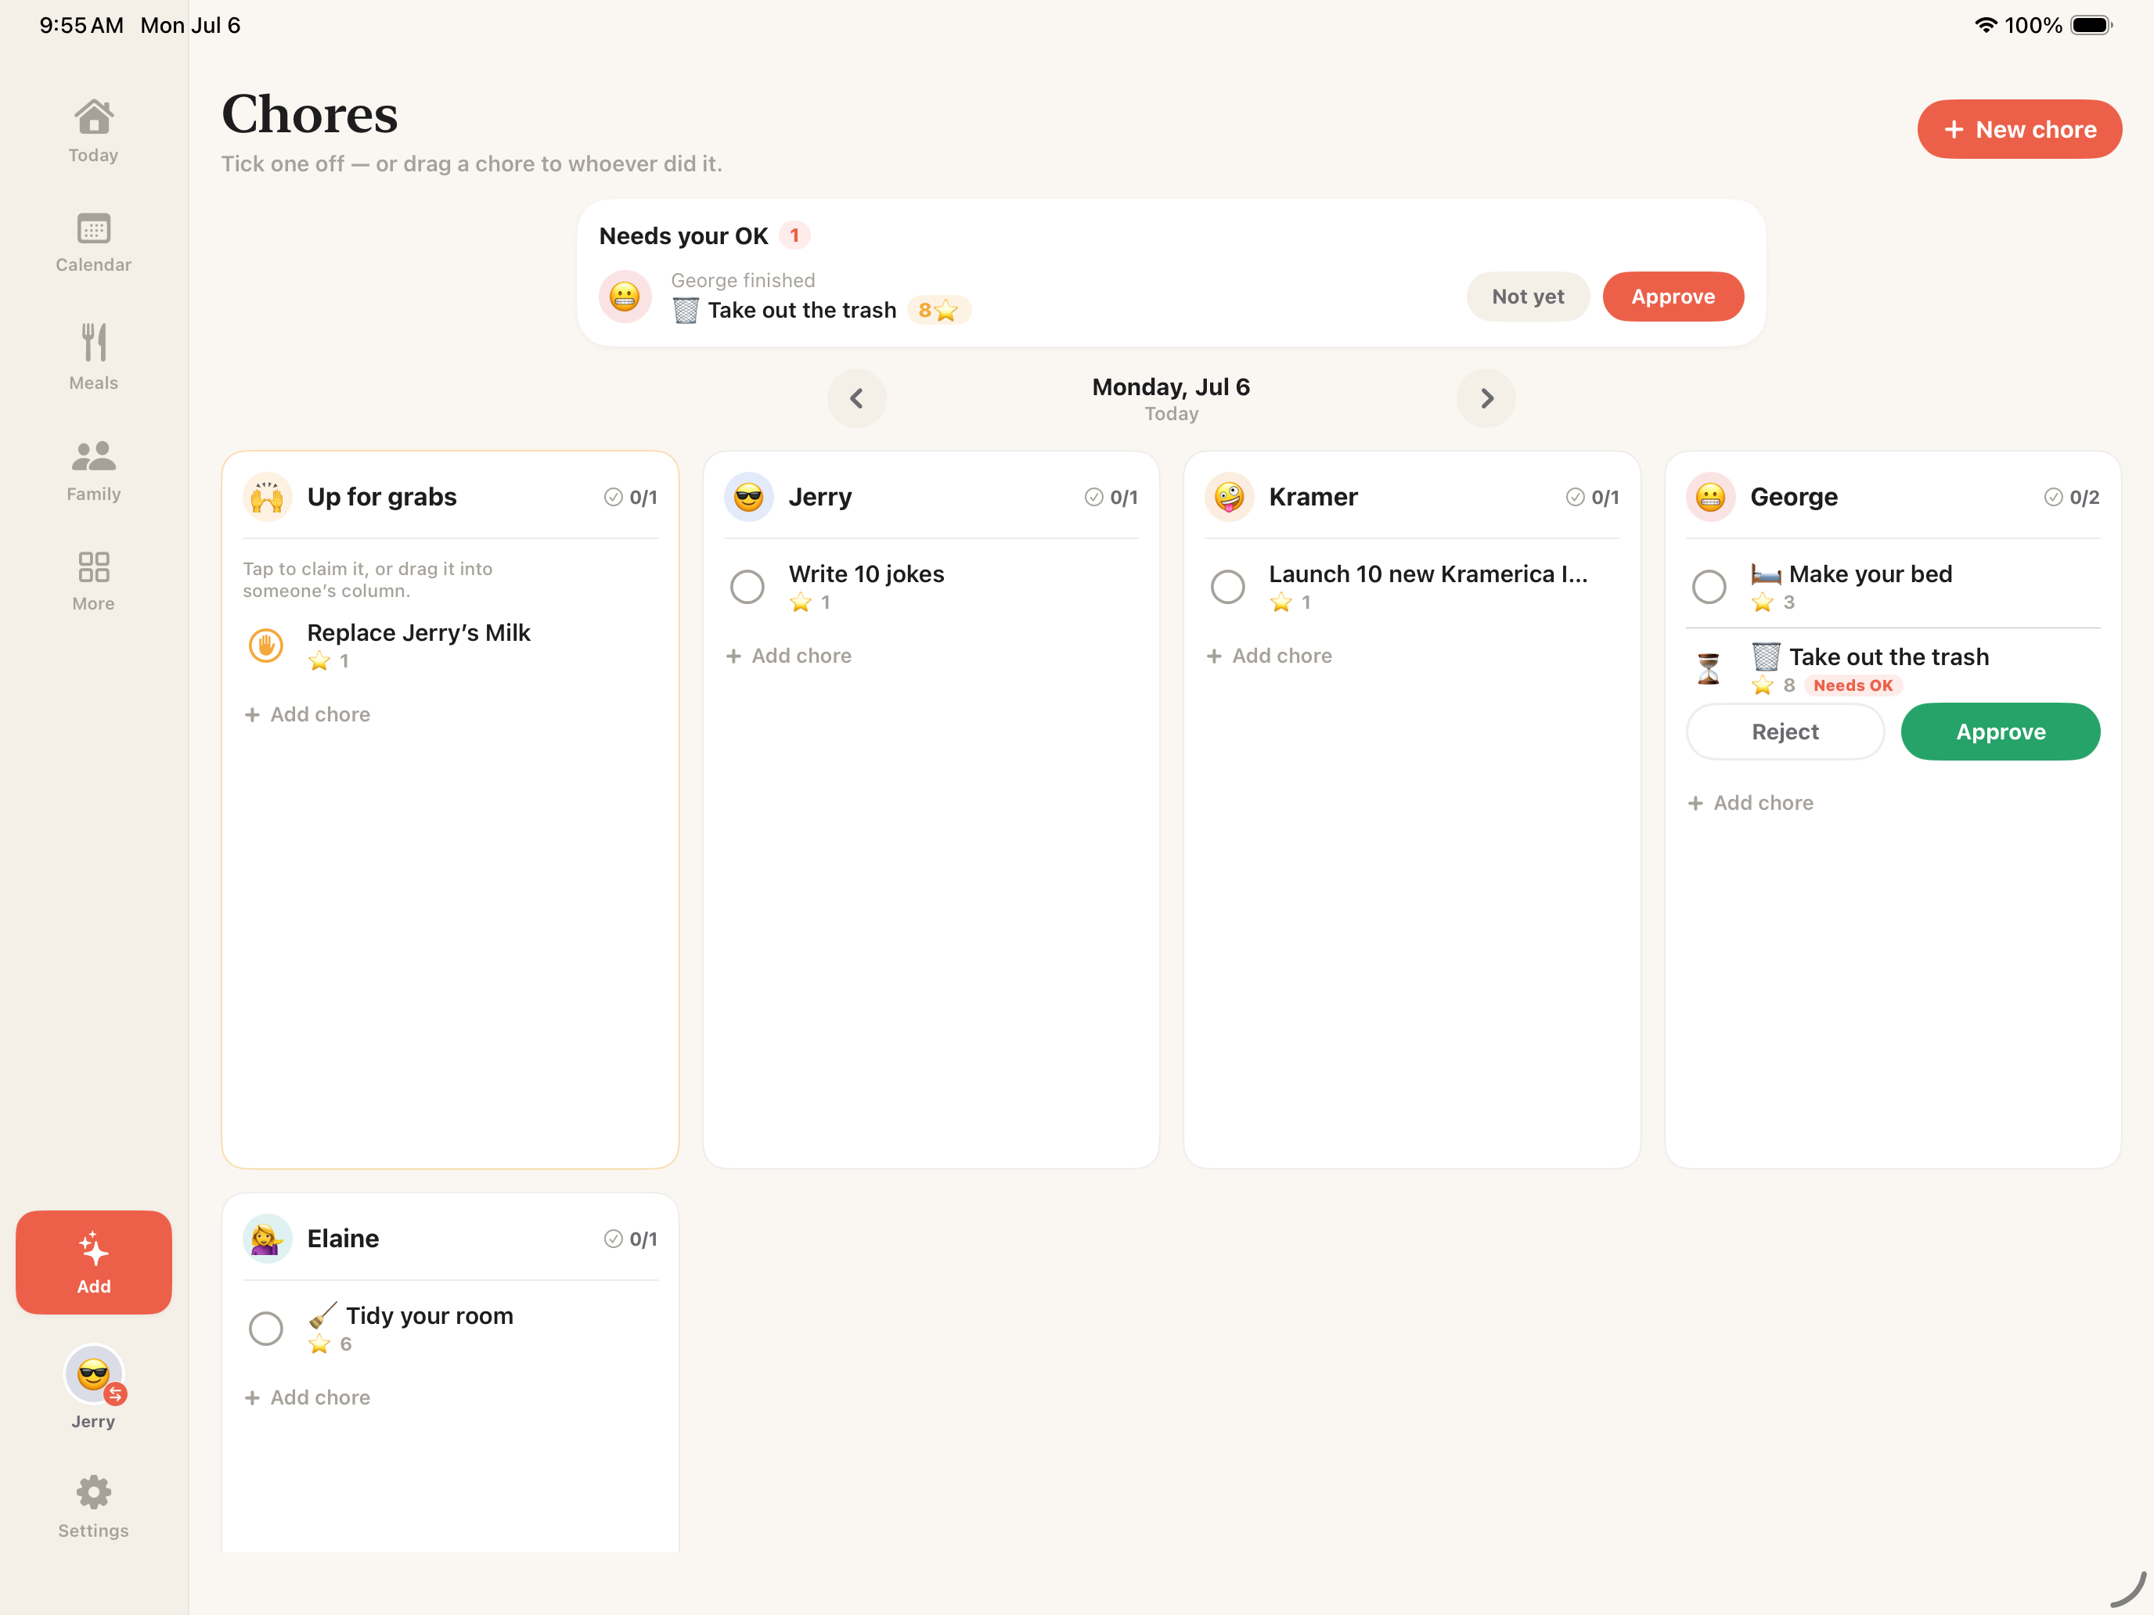Click the Needs your OK count badge
This screenshot has width=2154, height=1615.
click(794, 236)
